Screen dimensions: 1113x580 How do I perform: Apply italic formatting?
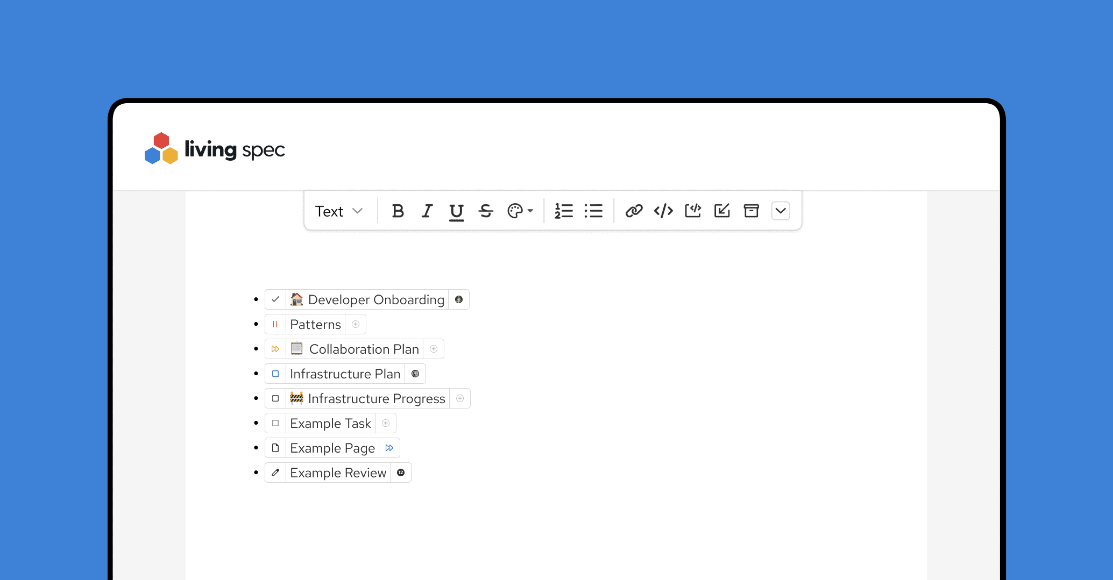[x=427, y=211]
